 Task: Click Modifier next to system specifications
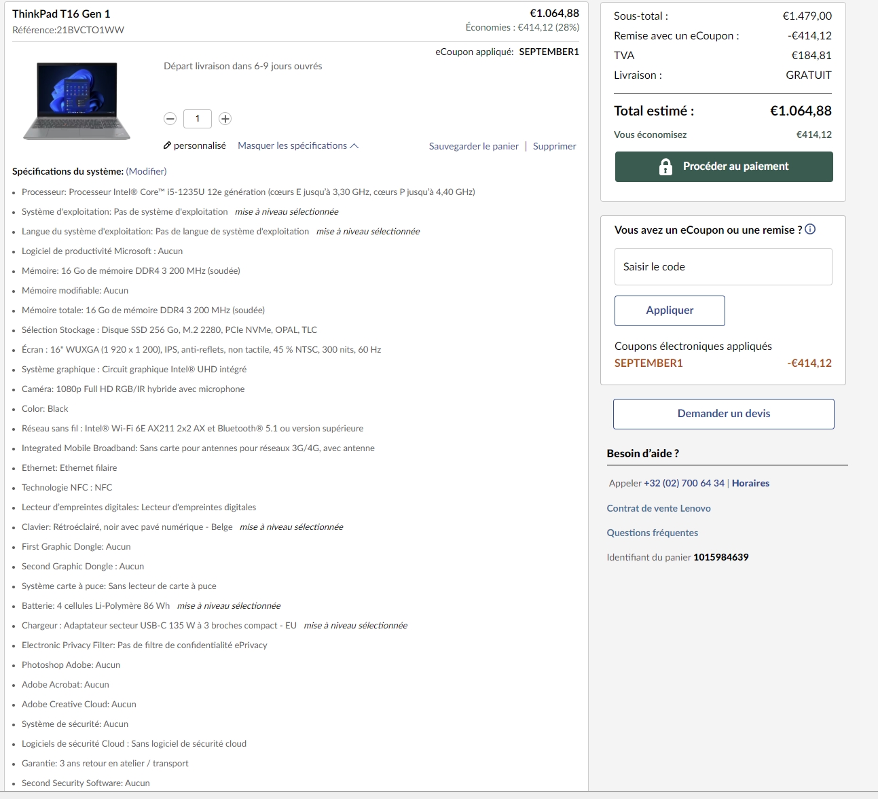point(146,171)
